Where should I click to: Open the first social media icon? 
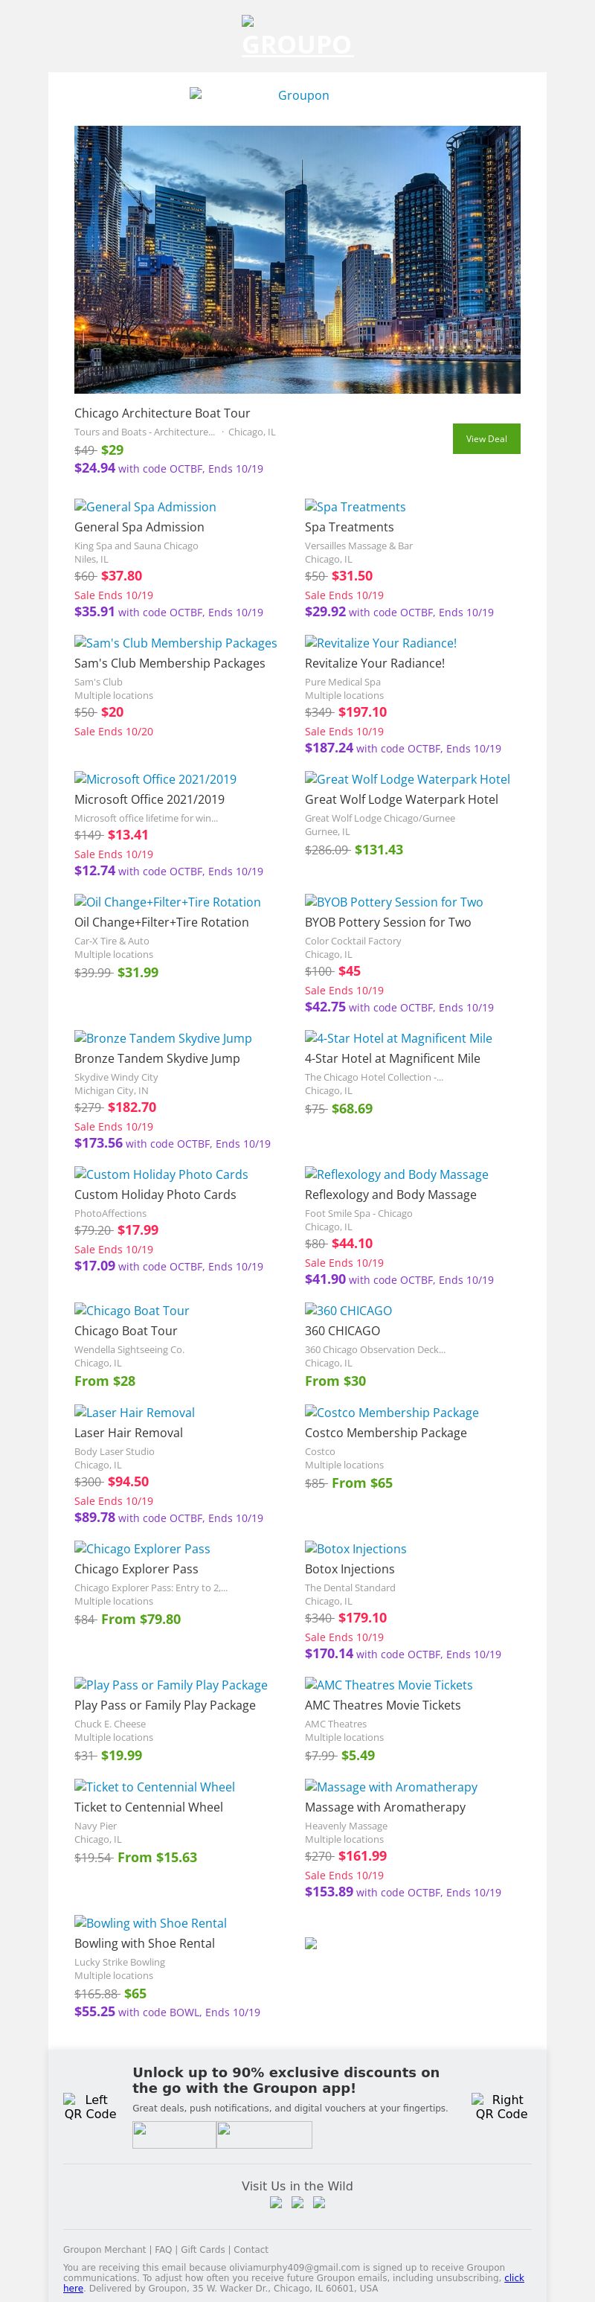(276, 2203)
